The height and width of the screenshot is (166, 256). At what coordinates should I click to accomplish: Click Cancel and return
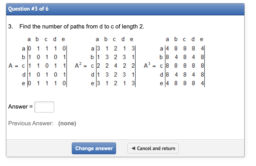click(153, 148)
